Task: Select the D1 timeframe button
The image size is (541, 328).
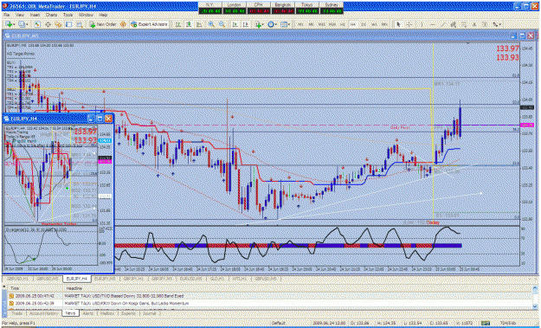Action: pyautogui.click(x=364, y=24)
